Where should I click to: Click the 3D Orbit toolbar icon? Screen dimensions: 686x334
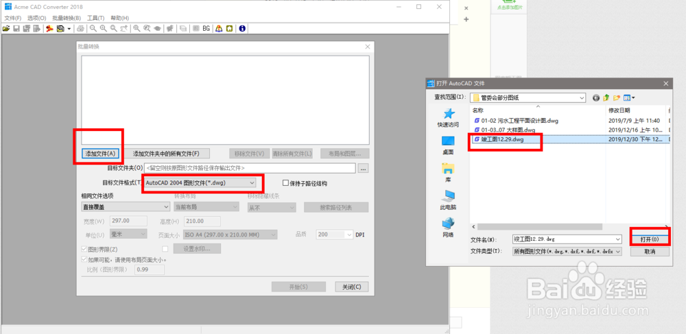158,28
